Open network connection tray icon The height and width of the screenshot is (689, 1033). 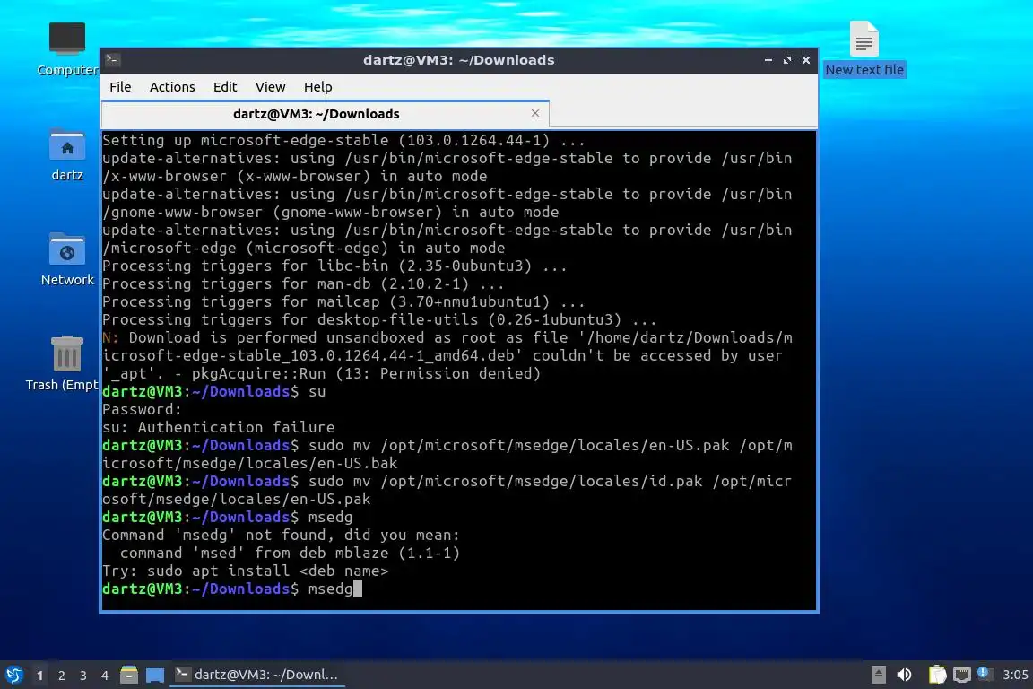tap(962, 675)
